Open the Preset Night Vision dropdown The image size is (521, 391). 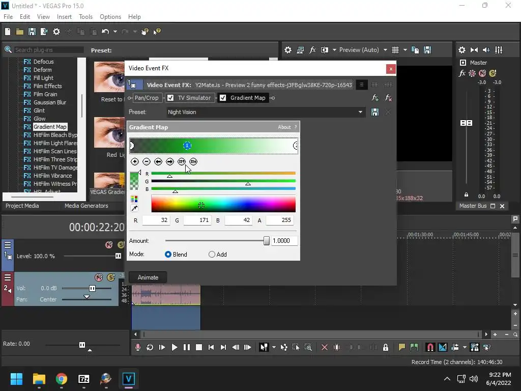[360, 112]
